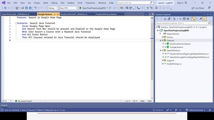
Task: Click Pending Changes Filter icon in Solution Explorer
Action: 174,19
